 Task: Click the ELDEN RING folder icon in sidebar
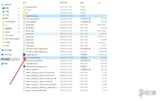pyautogui.click(x=4, y=22)
